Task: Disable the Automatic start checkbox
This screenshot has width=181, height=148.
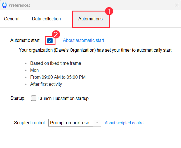Action: (50, 40)
